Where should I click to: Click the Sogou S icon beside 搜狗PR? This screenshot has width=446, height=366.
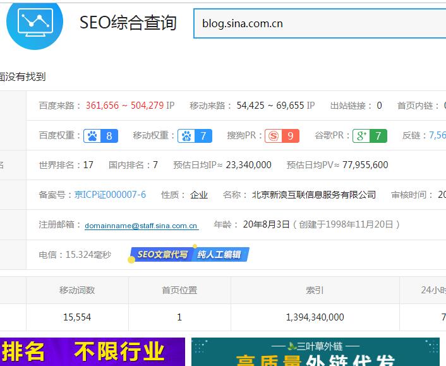[x=274, y=136]
